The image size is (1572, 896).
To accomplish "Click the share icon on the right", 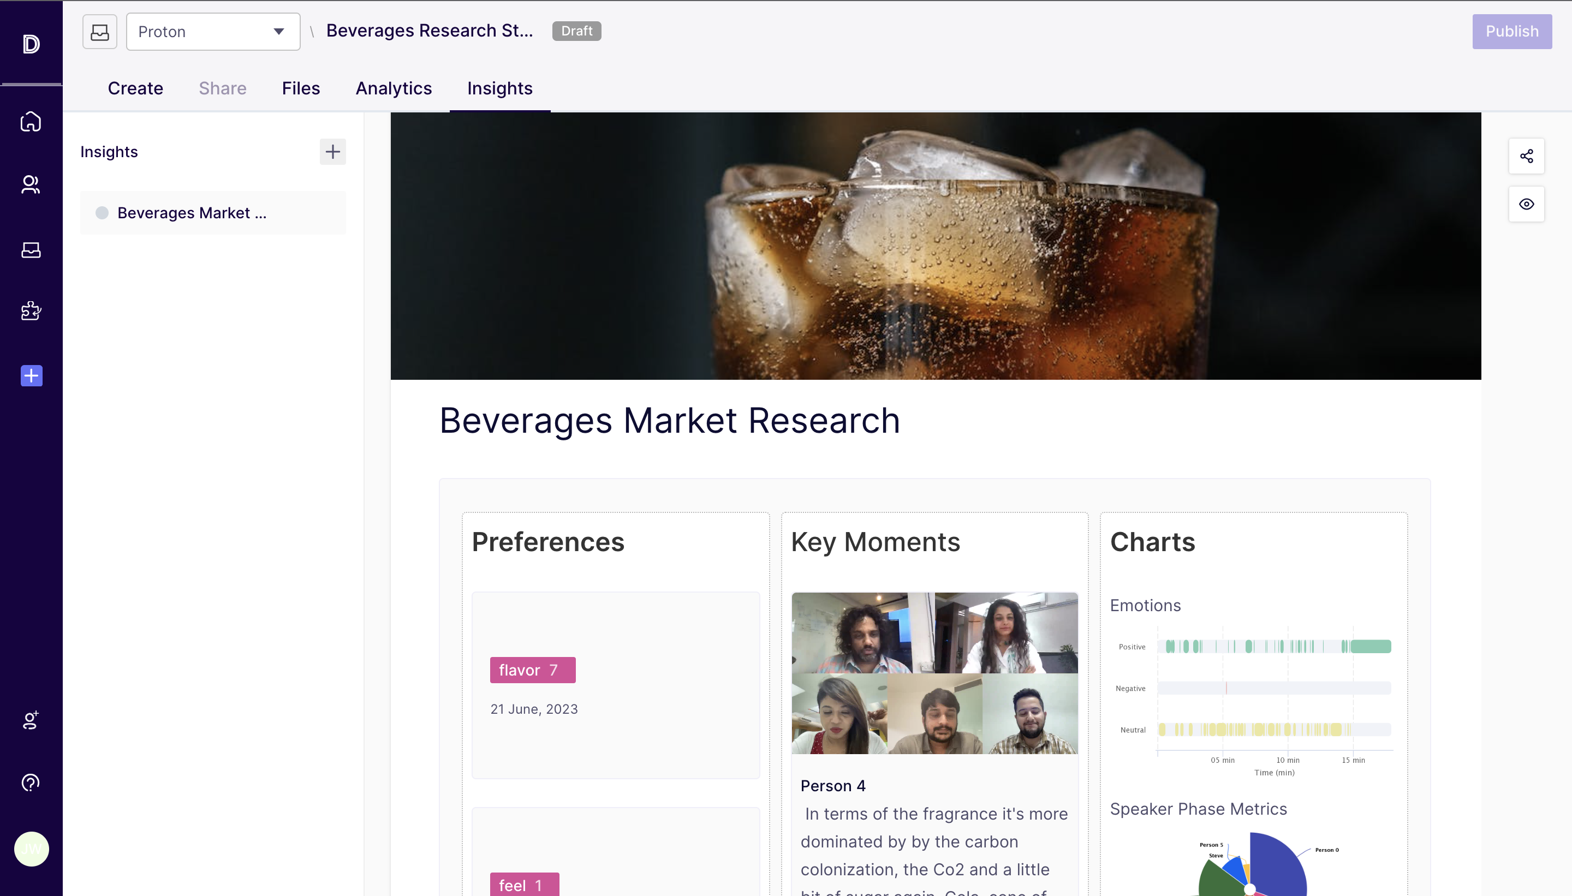I will pyautogui.click(x=1526, y=156).
